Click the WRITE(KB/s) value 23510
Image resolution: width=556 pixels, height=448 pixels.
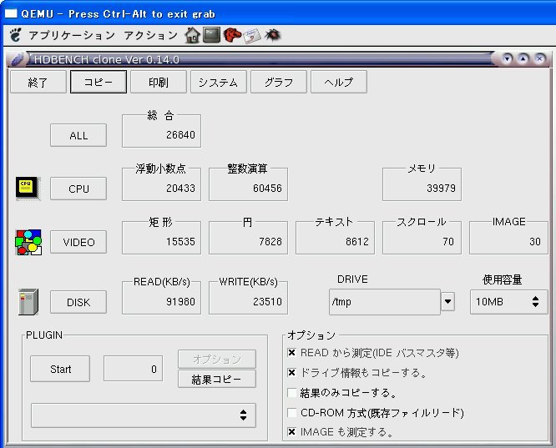pyautogui.click(x=267, y=302)
